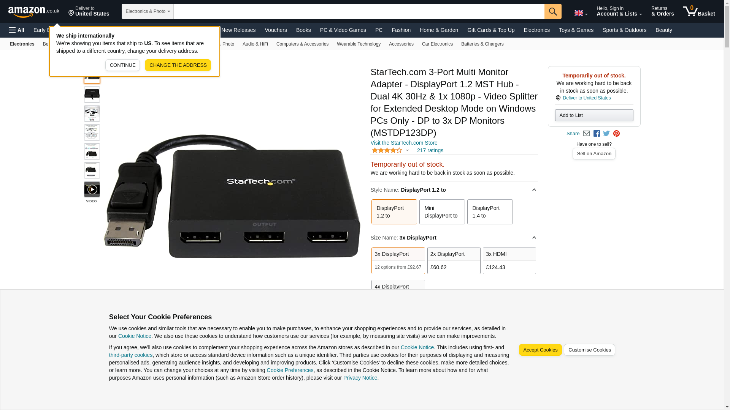Select Mini DisplayPort to style option

442,212
